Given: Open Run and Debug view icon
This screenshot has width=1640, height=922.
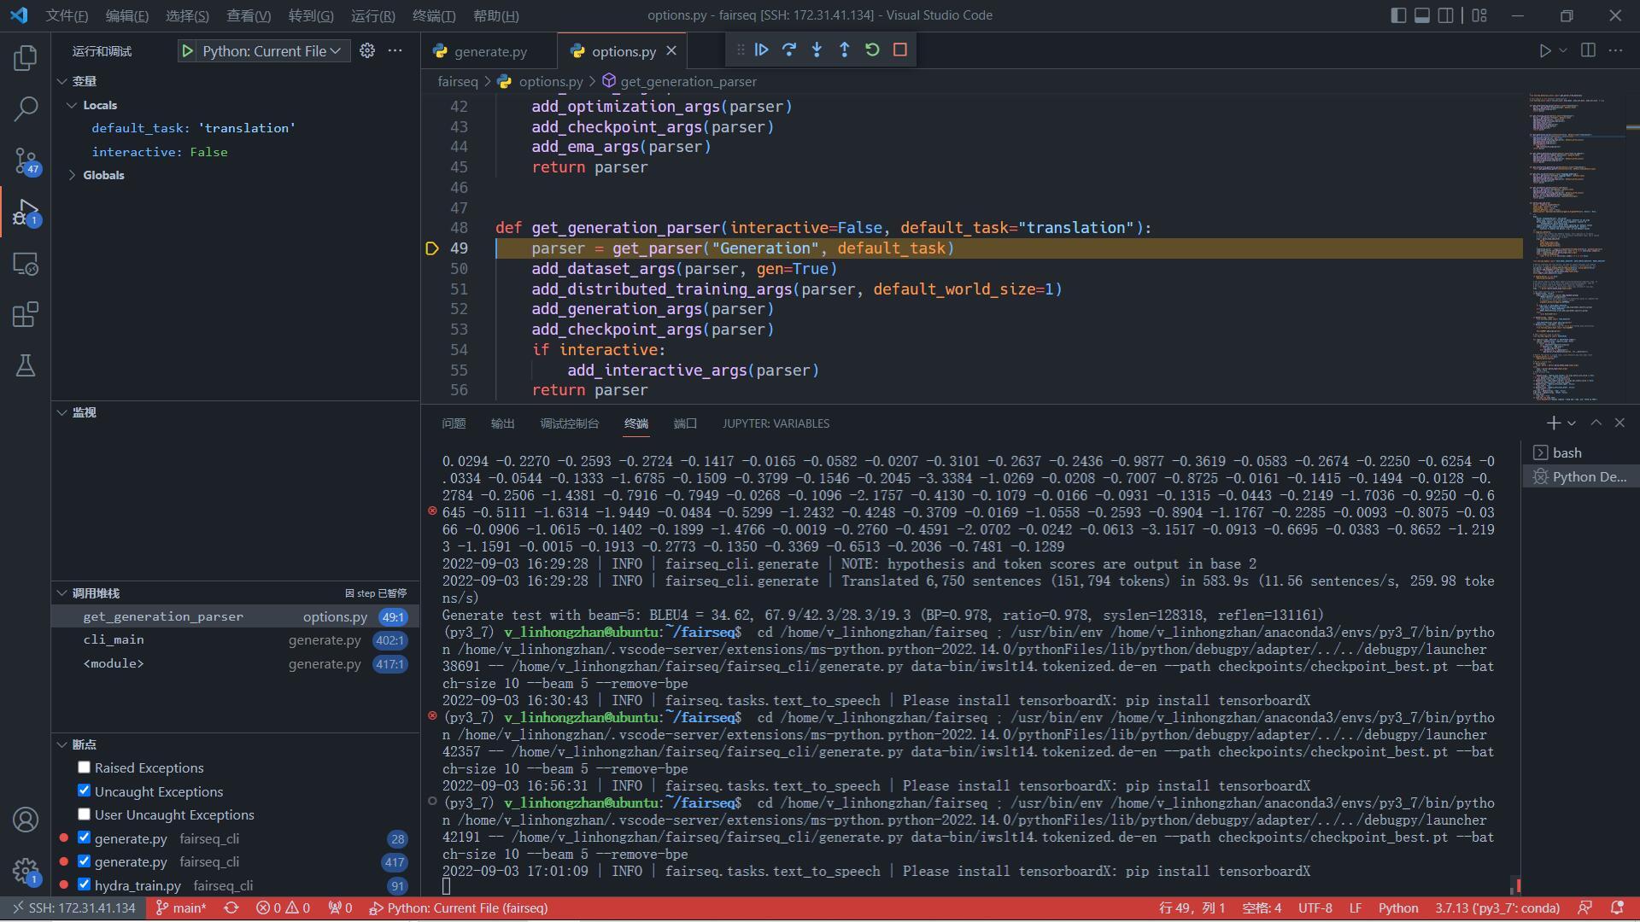Looking at the screenshot, I should tap(26, 213).
